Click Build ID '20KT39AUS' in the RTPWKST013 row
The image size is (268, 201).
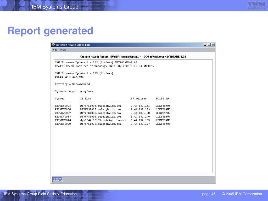[x=163, y=117]
